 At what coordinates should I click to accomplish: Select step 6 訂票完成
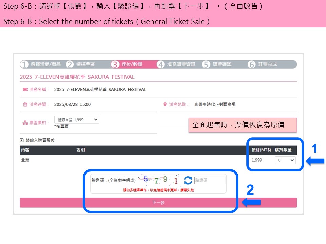click(262, 64)
